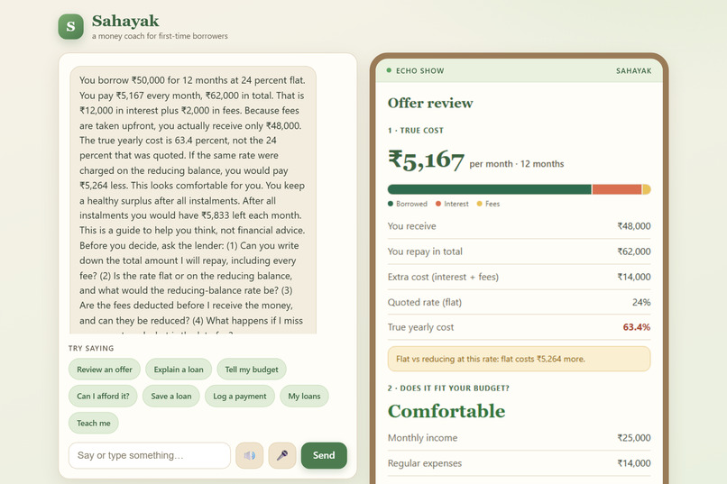Click the 'Flat vs reducing' yellow note
This screenshot has height=484, width=727.
tap(520, 359)
